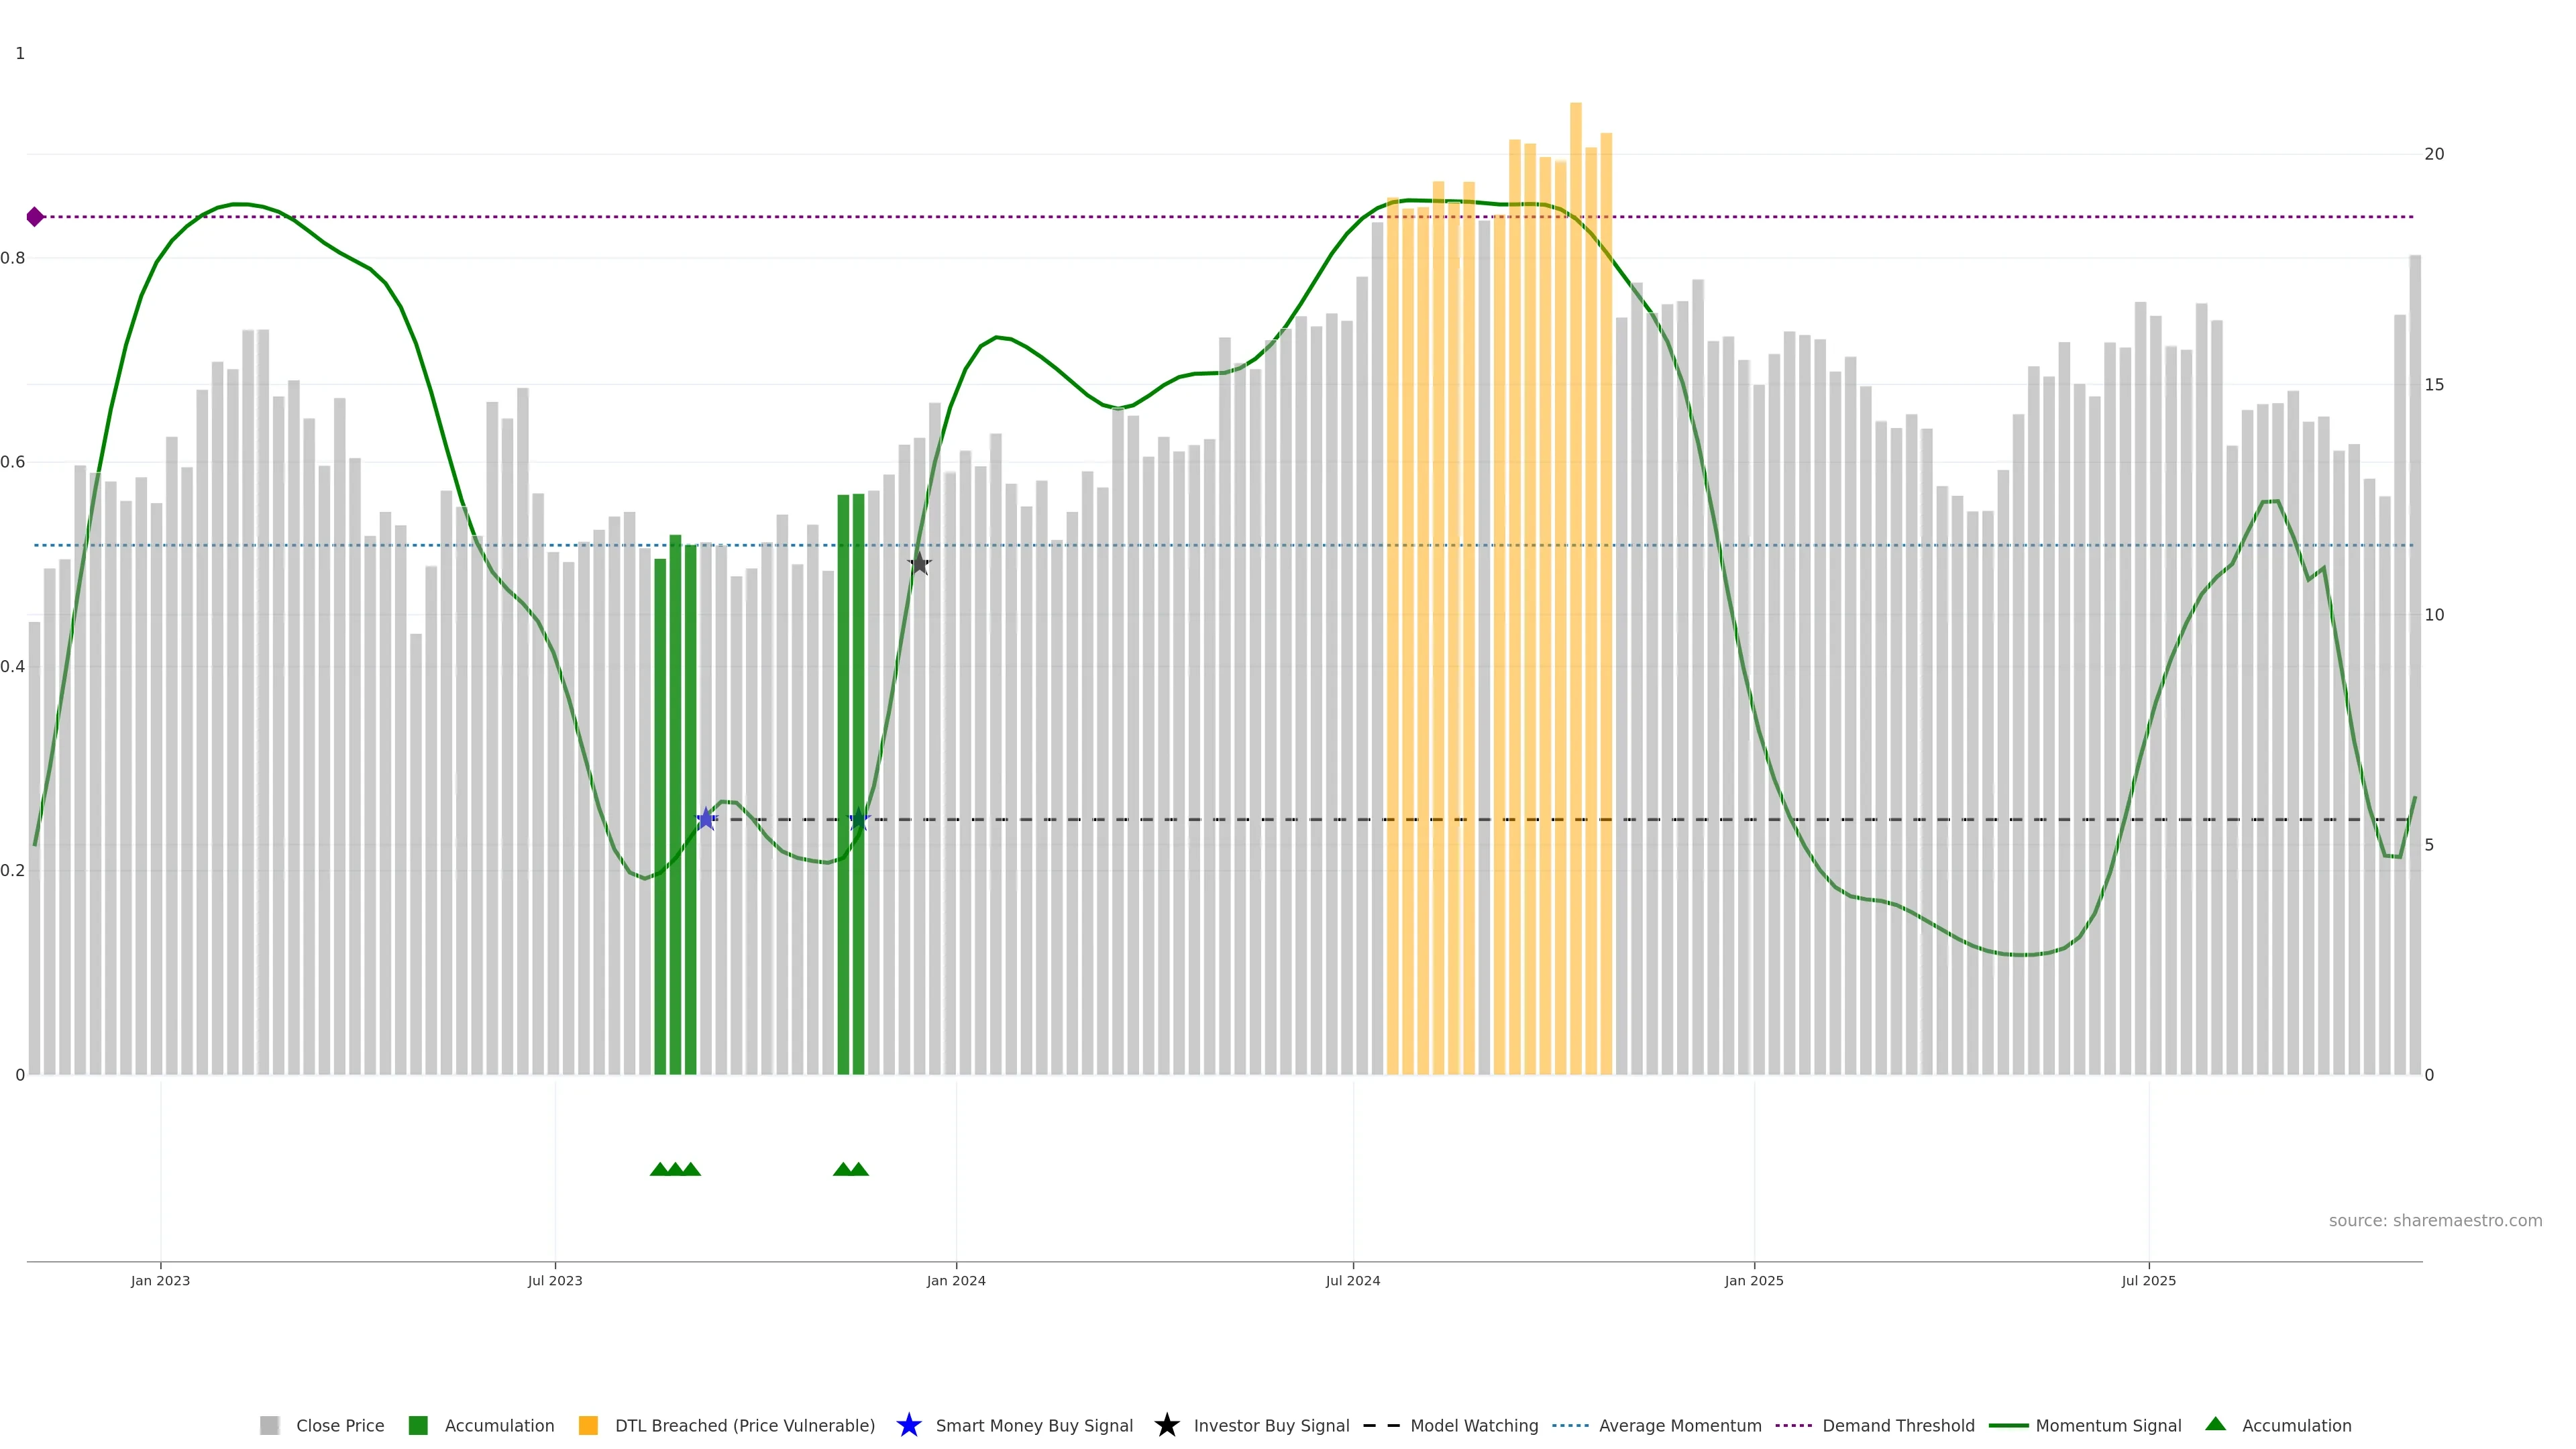The image size is (2576, 1449).
Task: Click the green Accumulation square legend swatch
Action: pyautogui.click(x=418, y=1425)
